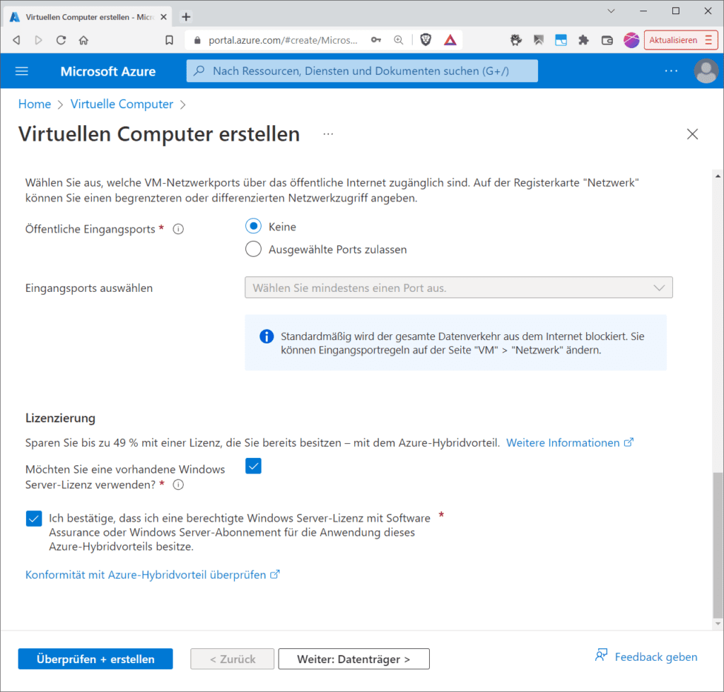Image resolution: width=724 pixels, height=692 pixels.
Task: Open the page title ellipsis menu
Action: tap(328, 134)
